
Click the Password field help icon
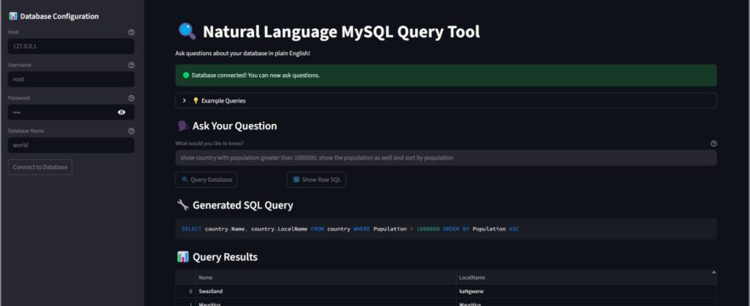(131, 98)
